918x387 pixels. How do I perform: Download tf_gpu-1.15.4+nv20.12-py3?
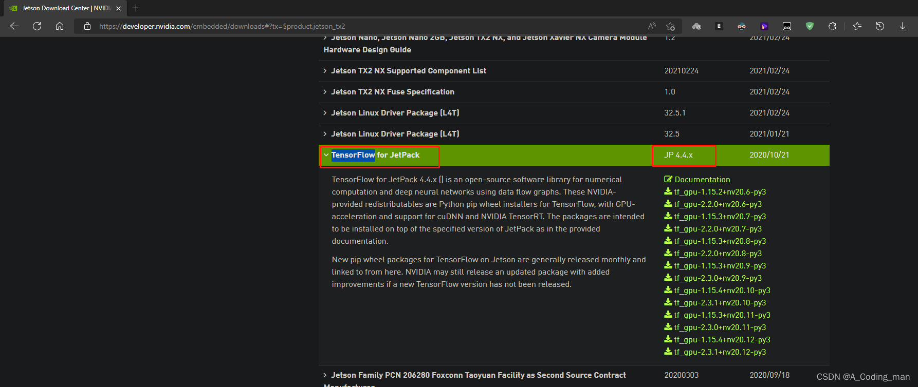pyautogui.click(x=717, y=340)
